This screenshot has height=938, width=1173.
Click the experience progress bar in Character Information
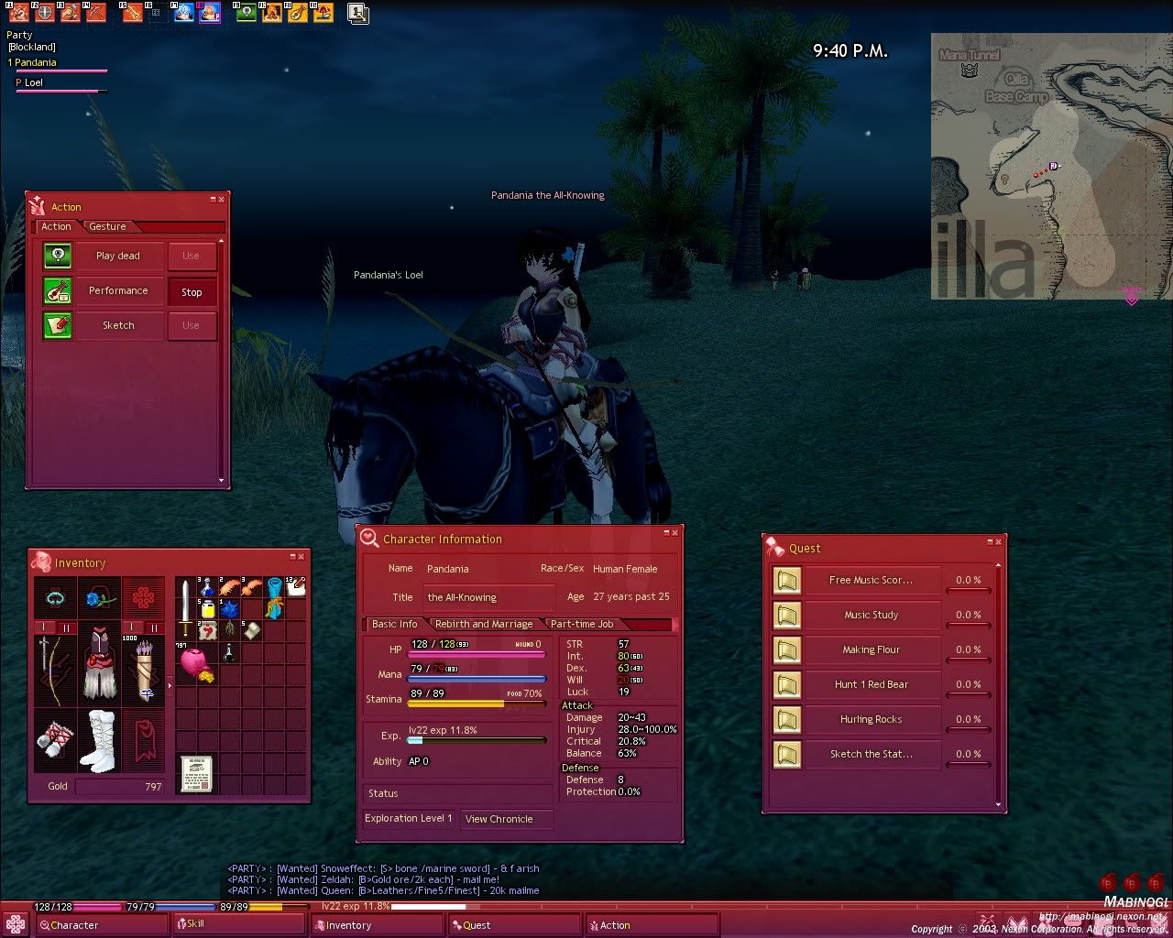(x=477, y=740)
